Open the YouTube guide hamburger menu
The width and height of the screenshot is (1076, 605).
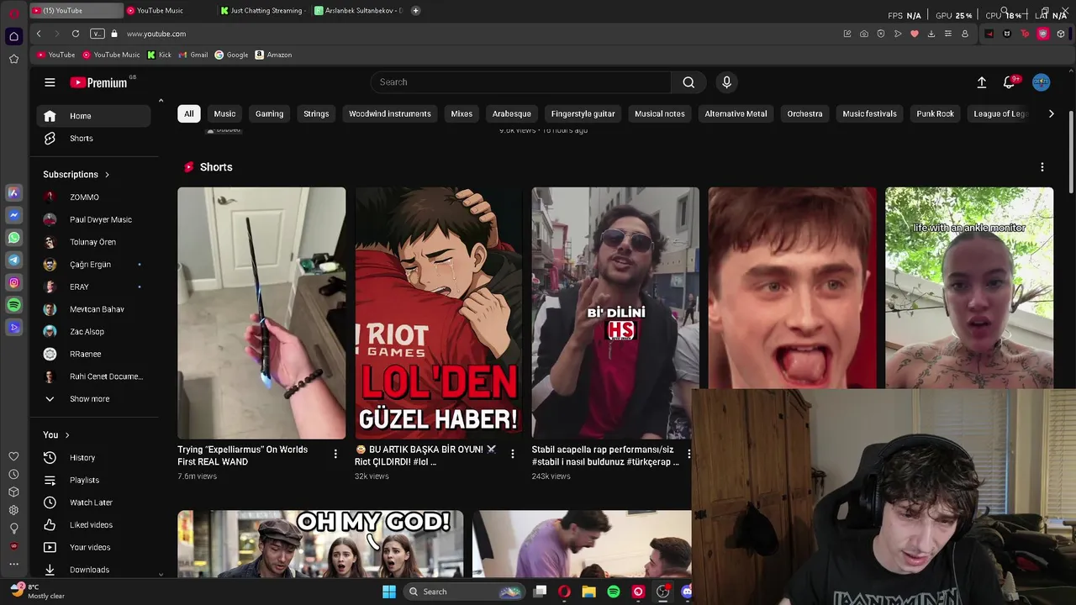[x=50, y=82]
